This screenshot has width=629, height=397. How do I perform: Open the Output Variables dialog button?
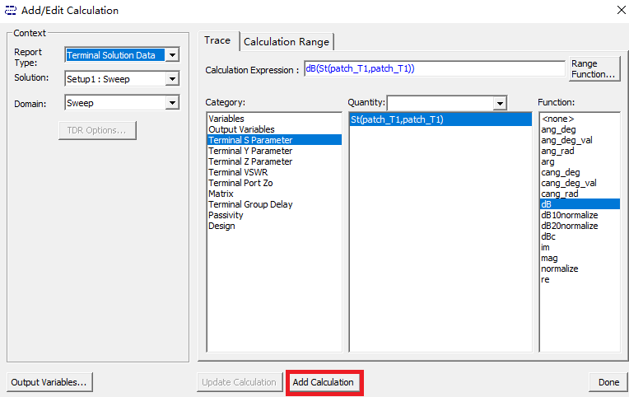coord(49,382)
